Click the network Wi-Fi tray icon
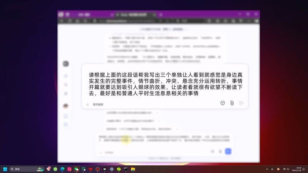308x173 pixels. tap(284, 169)
